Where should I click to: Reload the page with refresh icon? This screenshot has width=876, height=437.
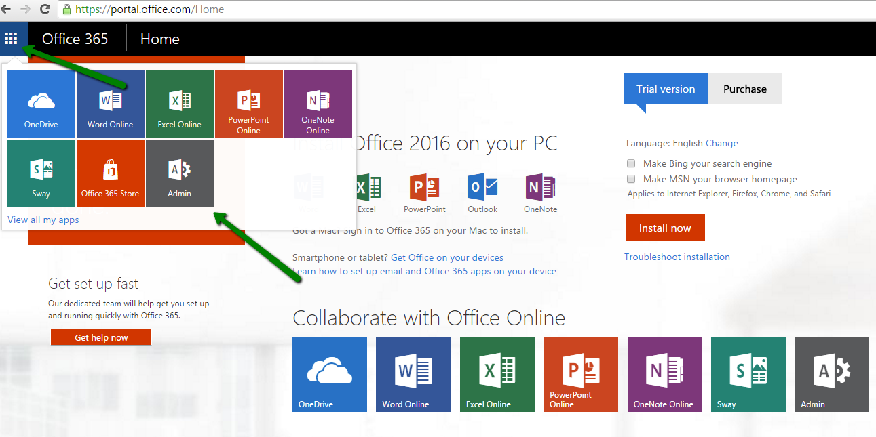coord(45,9)
